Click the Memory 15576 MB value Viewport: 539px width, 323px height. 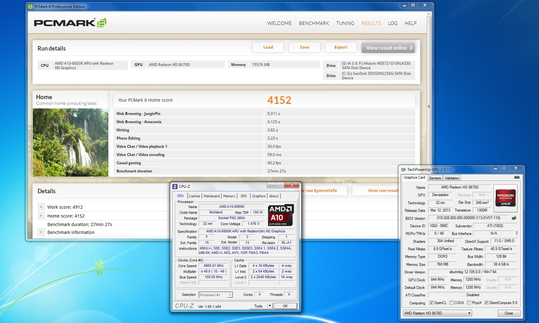click(284, 64)
